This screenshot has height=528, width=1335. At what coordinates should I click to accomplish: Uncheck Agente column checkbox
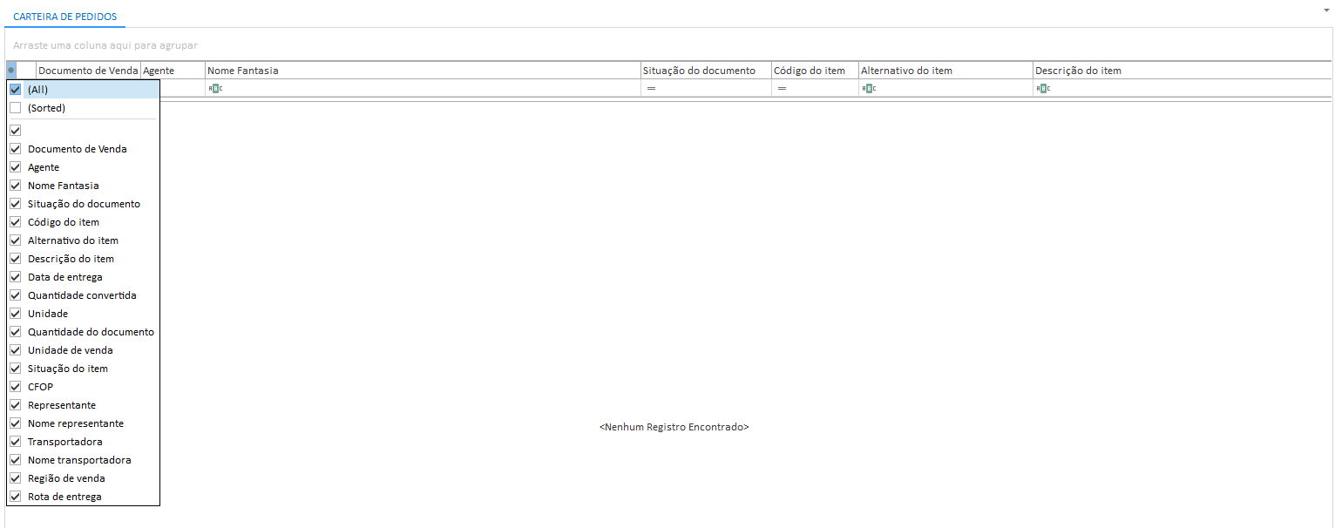click(x=15, y=167)
